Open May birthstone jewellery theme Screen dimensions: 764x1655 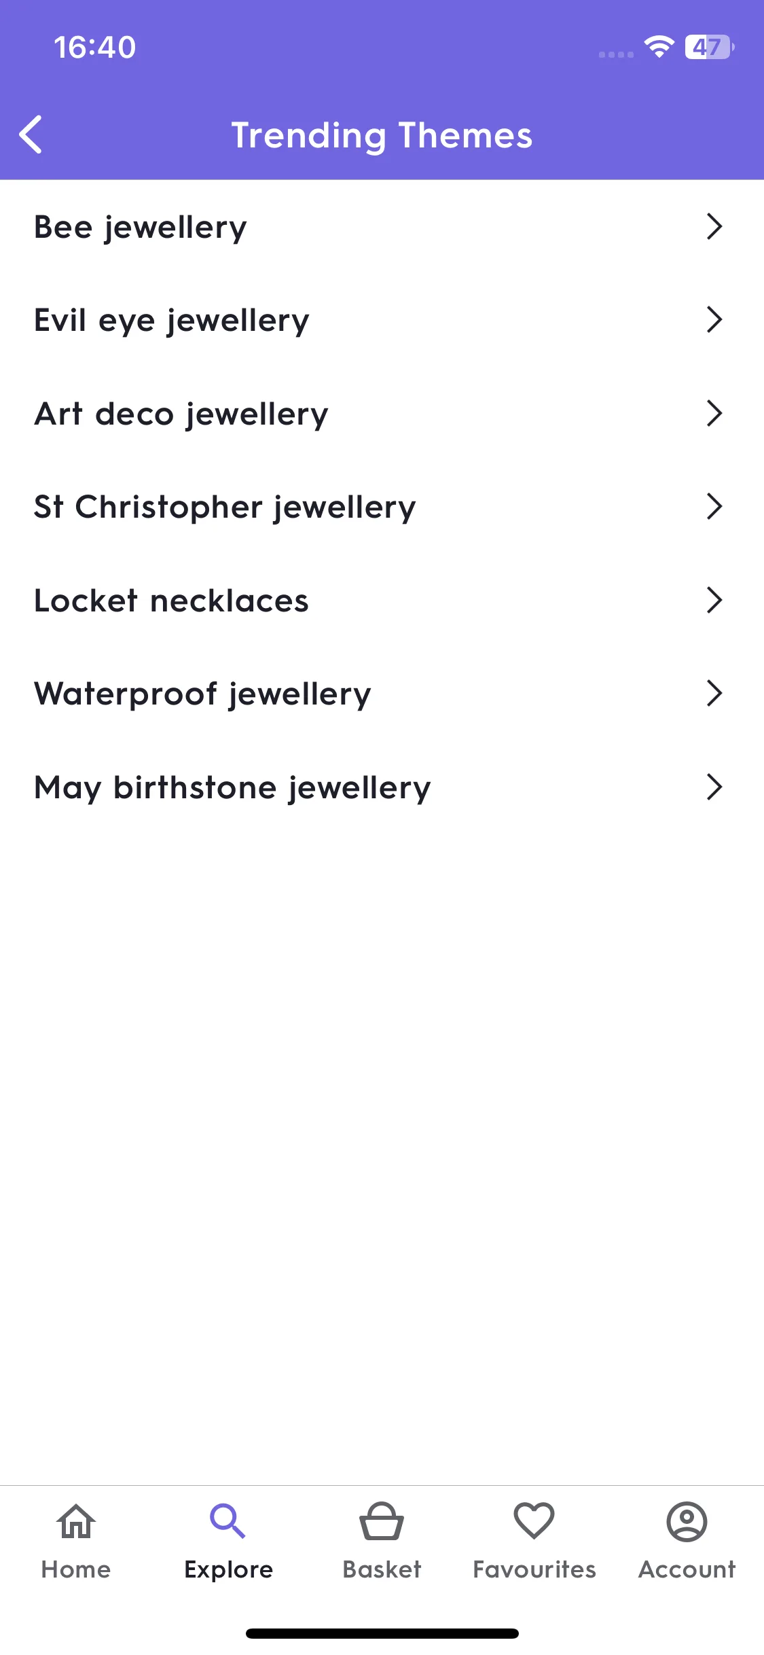tap(382, 787)
